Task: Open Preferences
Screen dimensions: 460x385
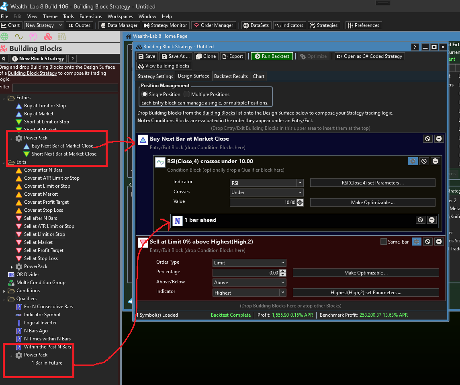Action: [x=364, y=25]
